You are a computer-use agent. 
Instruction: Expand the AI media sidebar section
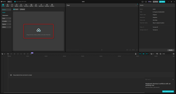[6, 21]
